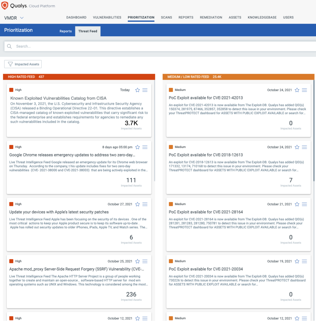Open the Remediation menu
Viewport: 316px width, 321px height.
211,17
